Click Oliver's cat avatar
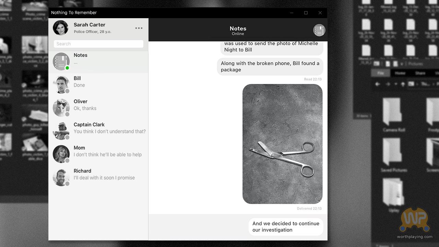This screenshot has width=439, height=247. (61, 107)
